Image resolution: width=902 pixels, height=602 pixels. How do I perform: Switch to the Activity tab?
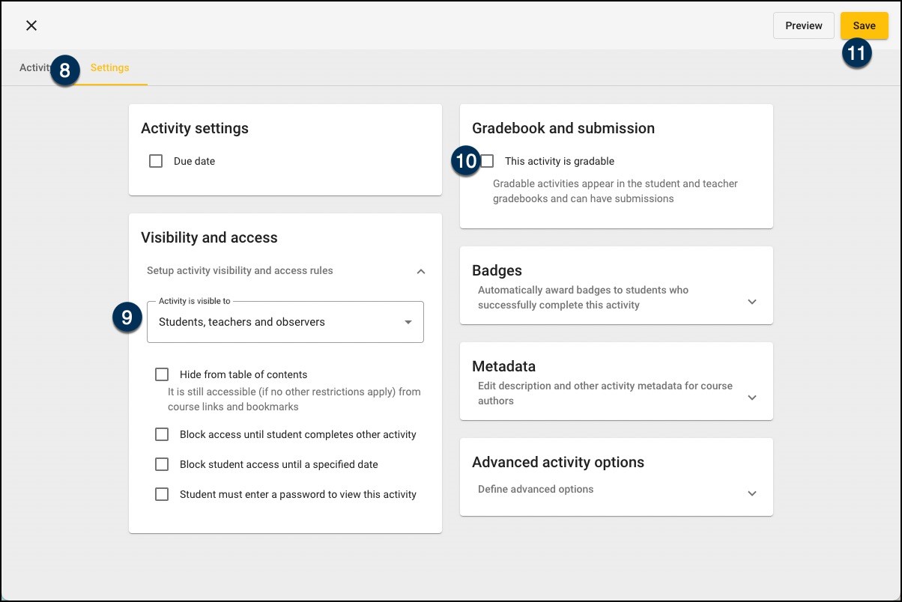coord(33,68)
